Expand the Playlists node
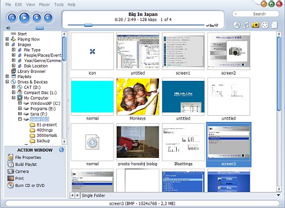The width and height of the screenshot is (285, 208). coord(7,76)
